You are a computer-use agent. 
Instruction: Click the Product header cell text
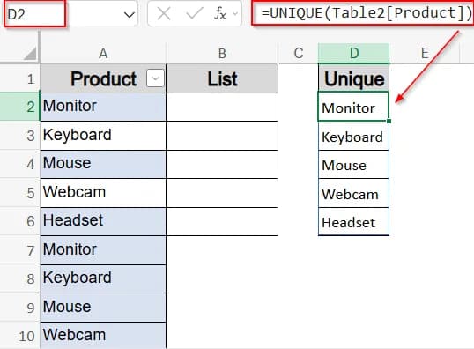click(x=103, y=79)
